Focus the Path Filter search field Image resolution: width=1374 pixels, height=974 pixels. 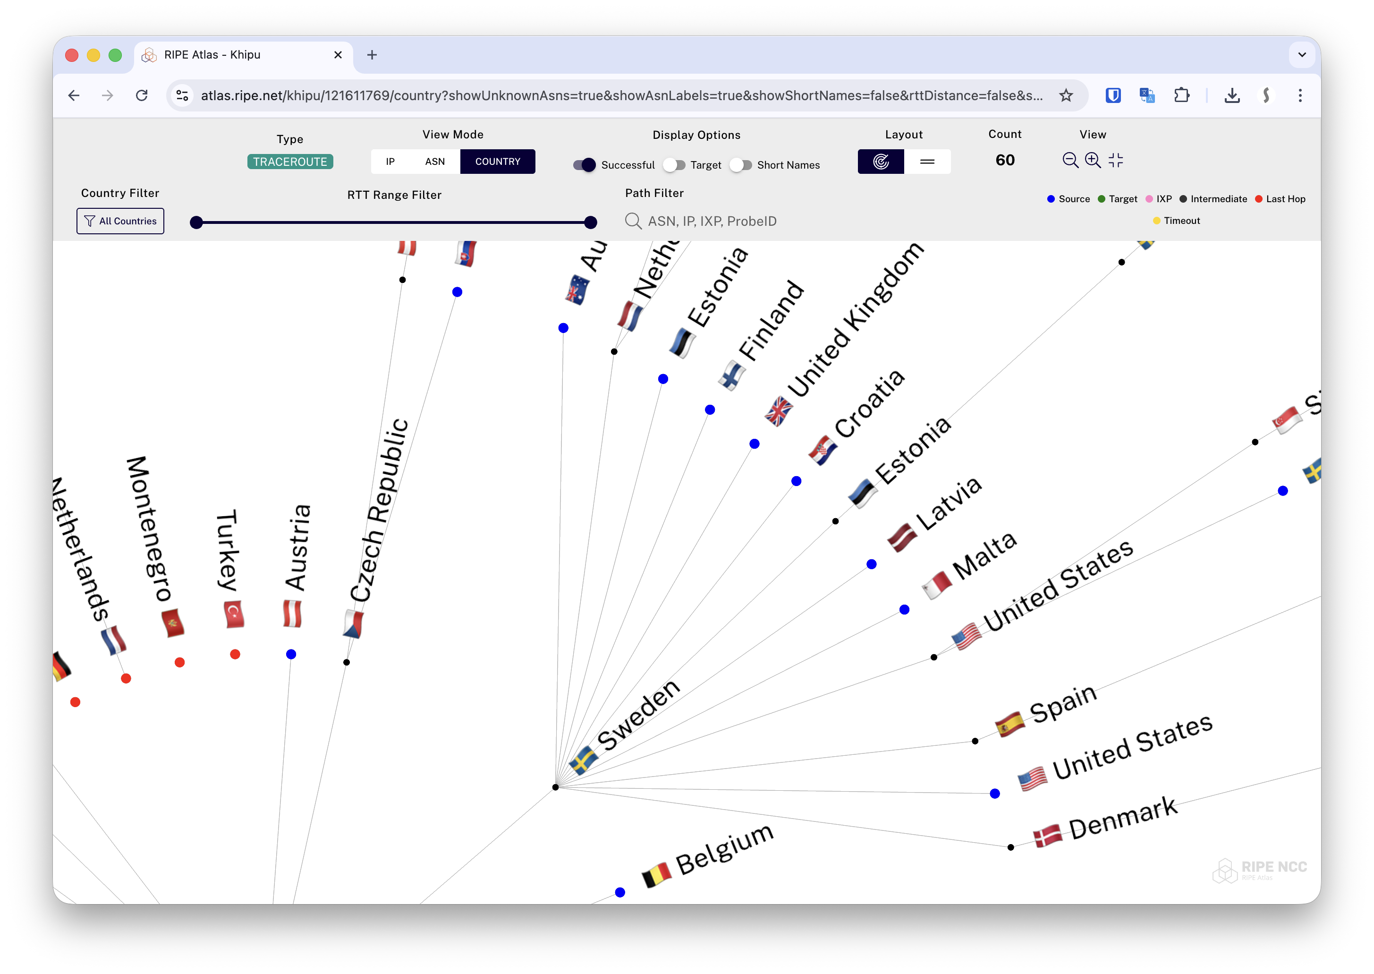(712, 222)
